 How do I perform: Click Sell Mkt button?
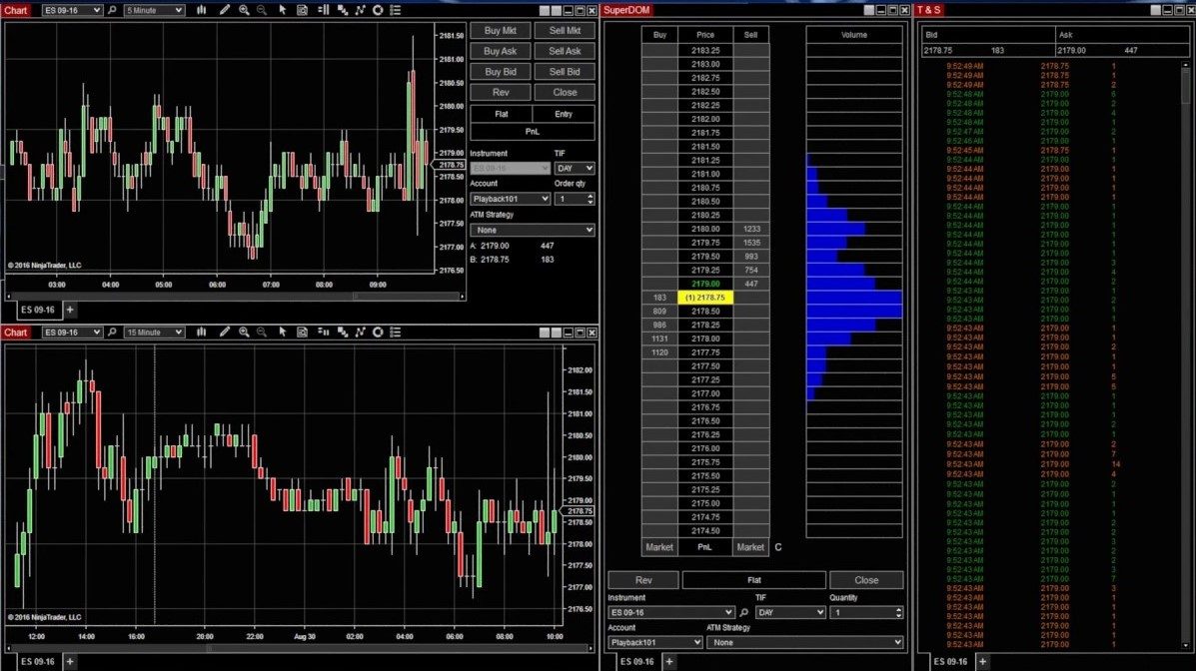pyautogui.click(x=565, y=31)
